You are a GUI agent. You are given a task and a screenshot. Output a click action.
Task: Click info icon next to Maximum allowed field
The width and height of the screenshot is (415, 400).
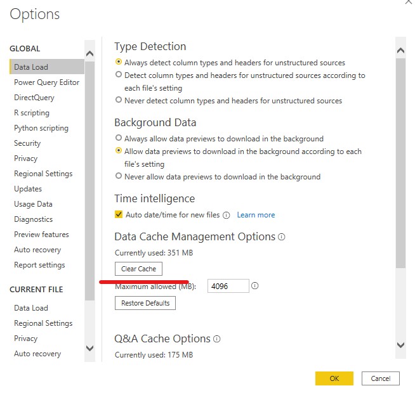click(x=254, y=285)
